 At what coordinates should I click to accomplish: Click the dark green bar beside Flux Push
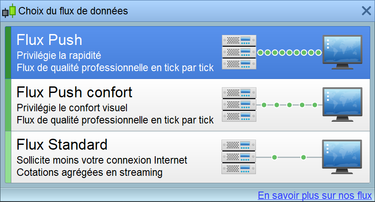[x=8, y=52]
